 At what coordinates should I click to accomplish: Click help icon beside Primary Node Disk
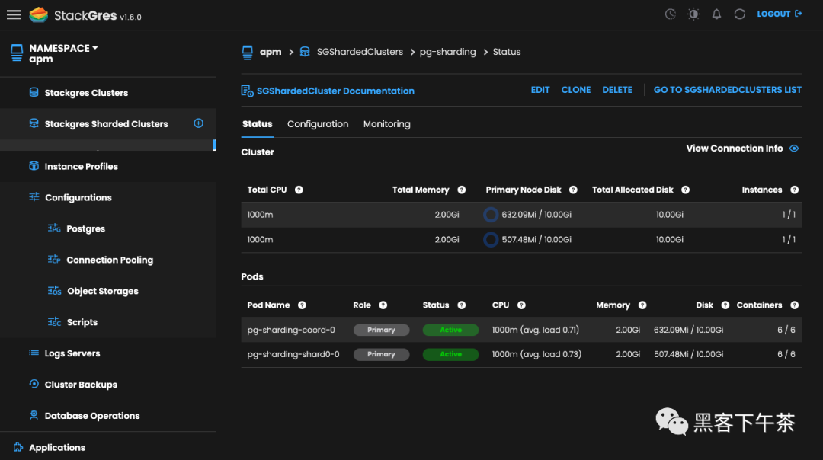tap(573, 190)
